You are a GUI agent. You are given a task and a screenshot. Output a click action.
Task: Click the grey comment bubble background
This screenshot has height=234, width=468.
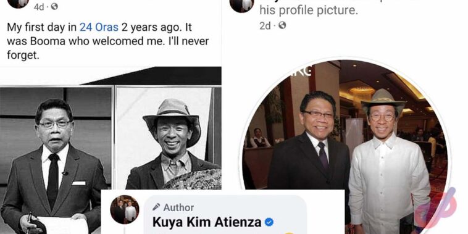225,215
